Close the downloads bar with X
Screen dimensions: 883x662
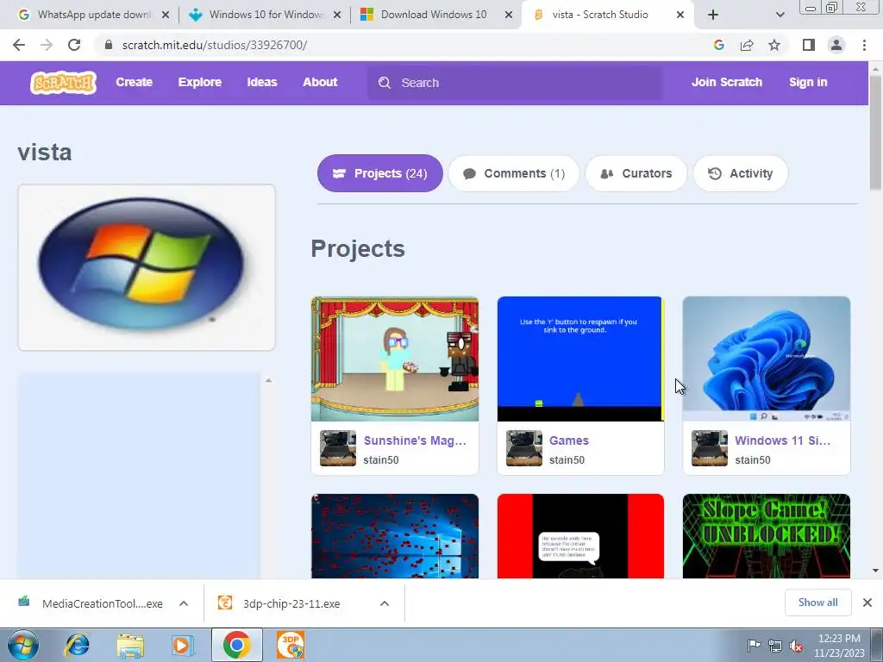click(x=867, y=603)
